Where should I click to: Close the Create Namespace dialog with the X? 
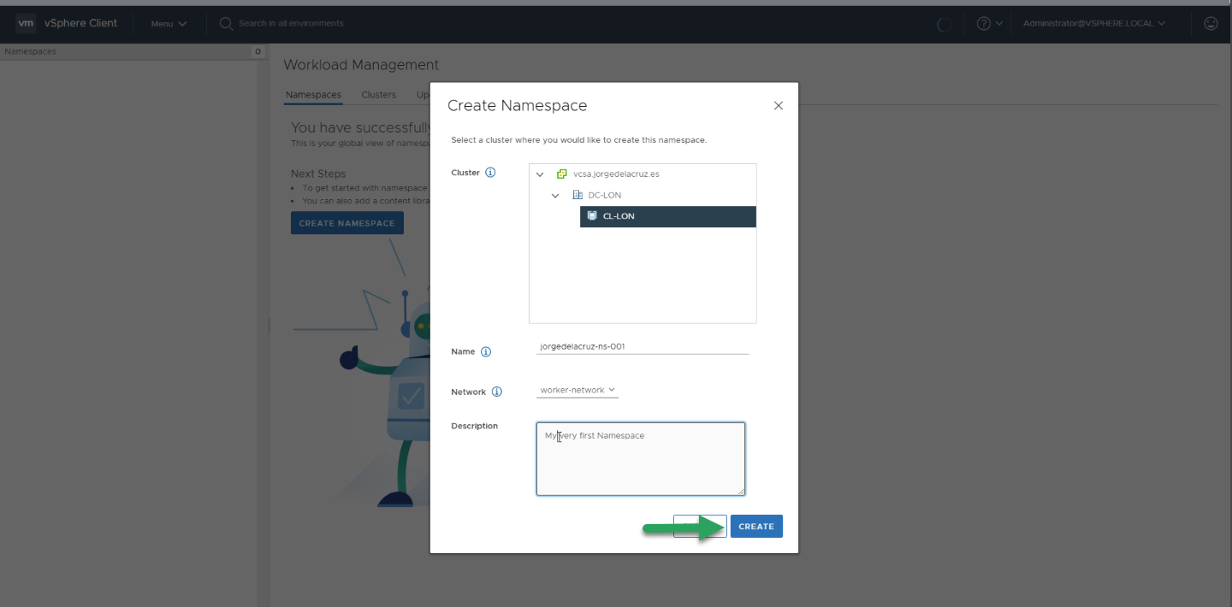[x=778, y=106]
